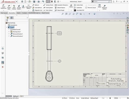The width and height of the screenshot is (129, 99).
Task: Expand the Removed Section2 node
Action: click(x=9, y=36)
